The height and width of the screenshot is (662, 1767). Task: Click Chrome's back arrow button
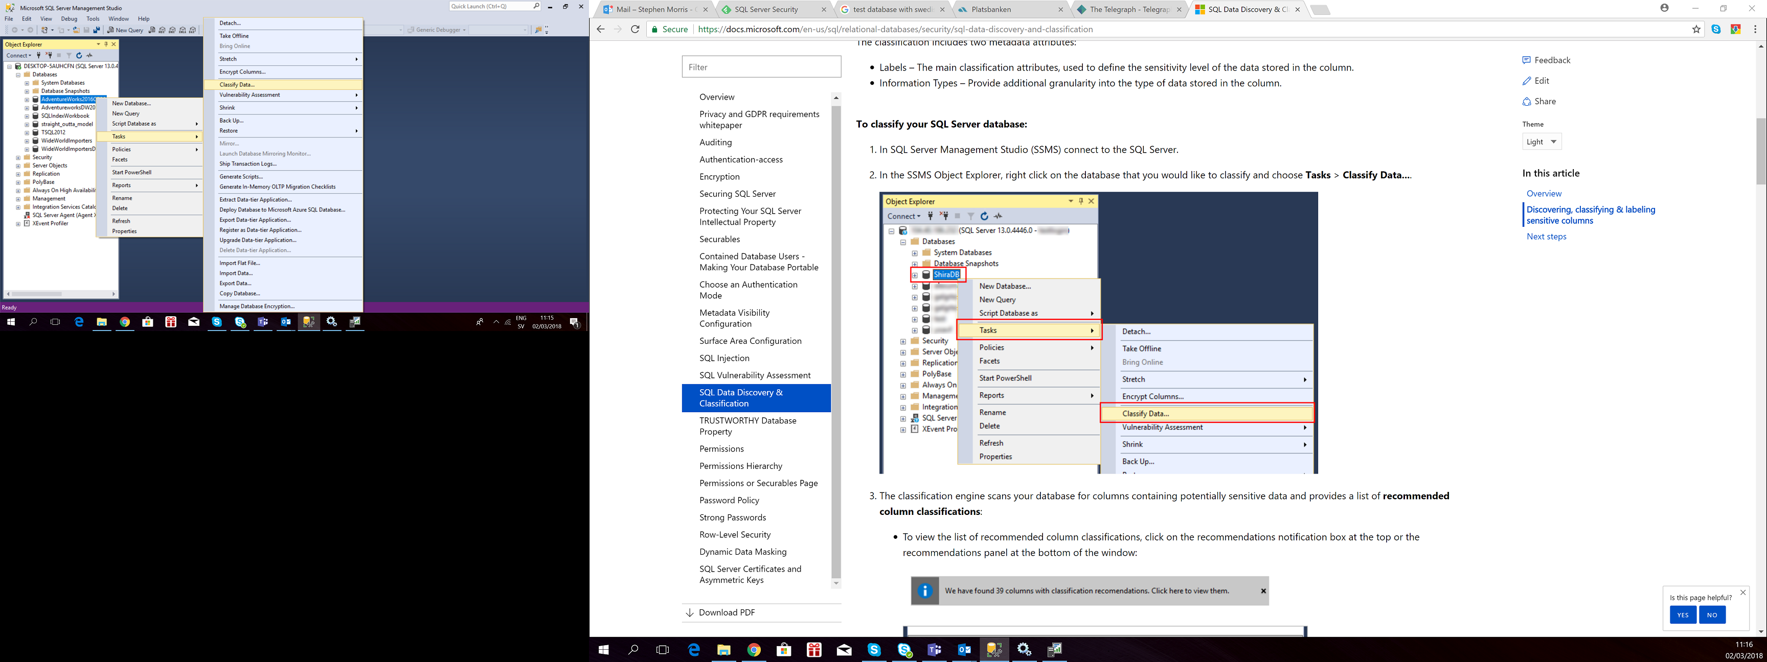600,29
